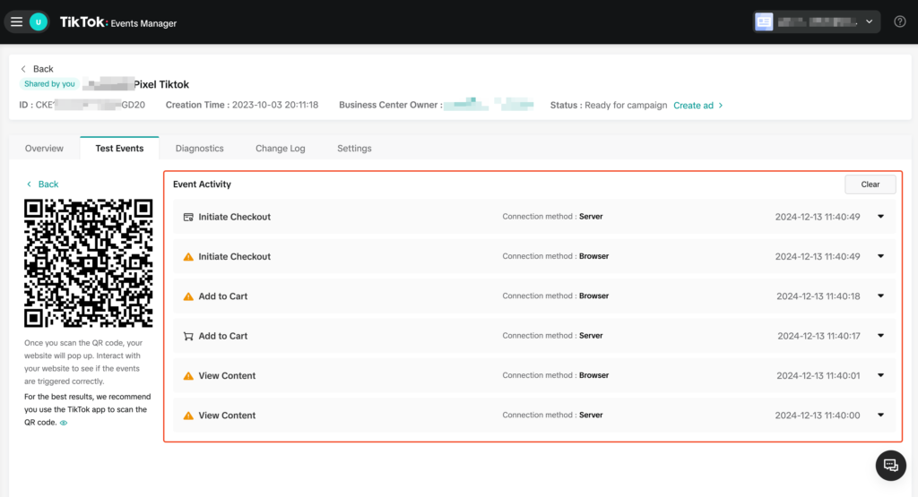
Task: Click the Business Center Owner label
Action: coord(391,106)
